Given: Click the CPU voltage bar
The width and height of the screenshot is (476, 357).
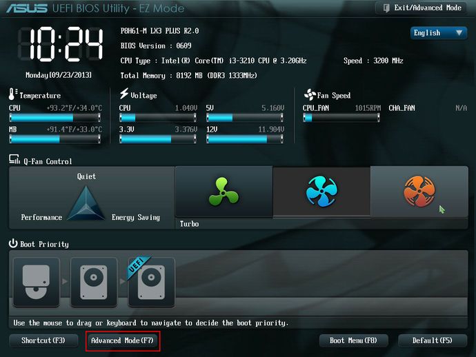Looking at the screenshot, I should pyautogui.click(x=158, y=118).
